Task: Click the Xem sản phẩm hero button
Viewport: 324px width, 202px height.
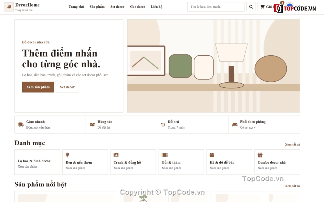Action: (38, 87)
